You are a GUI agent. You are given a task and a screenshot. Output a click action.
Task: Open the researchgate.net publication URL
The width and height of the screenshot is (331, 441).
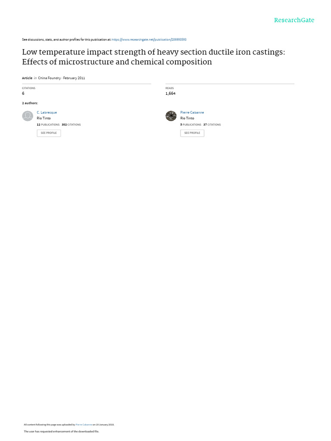click(x=149, y=40)
